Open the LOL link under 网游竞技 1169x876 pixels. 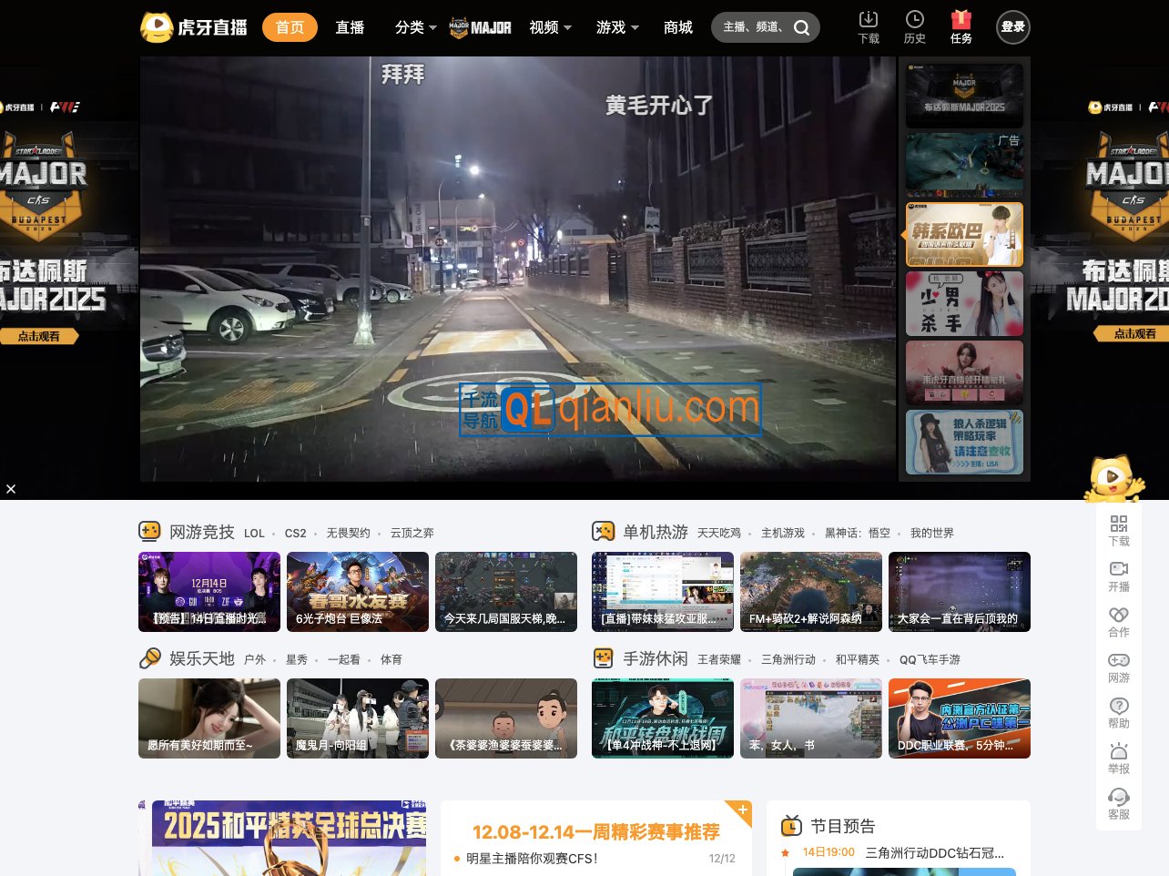pyautogui.click(x=254, y=534)
